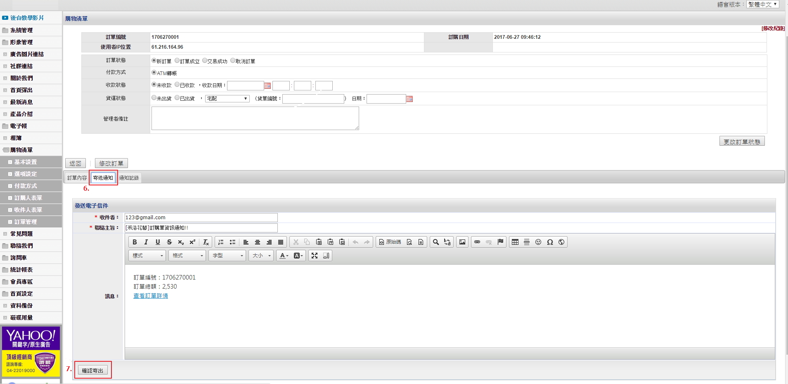Click the insert image icon
This screenshot has width=788, height=384.
(462, 242)
